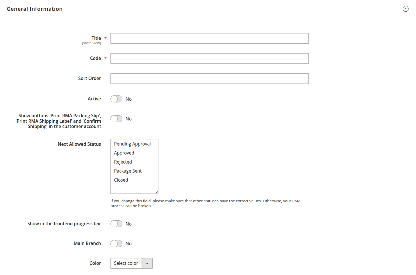
Task: Pick Package Sent from the status list
Action: coord(128,171)
